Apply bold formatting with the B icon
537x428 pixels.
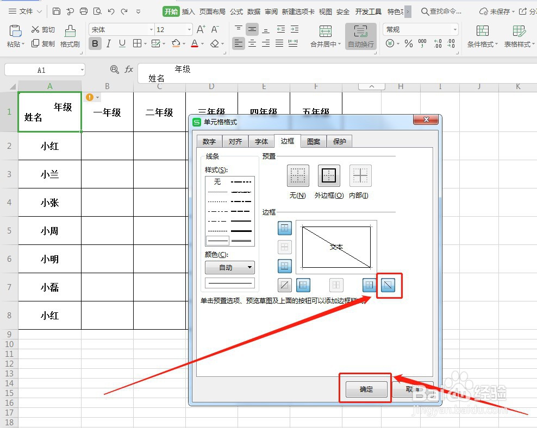[x=95, y=43]
